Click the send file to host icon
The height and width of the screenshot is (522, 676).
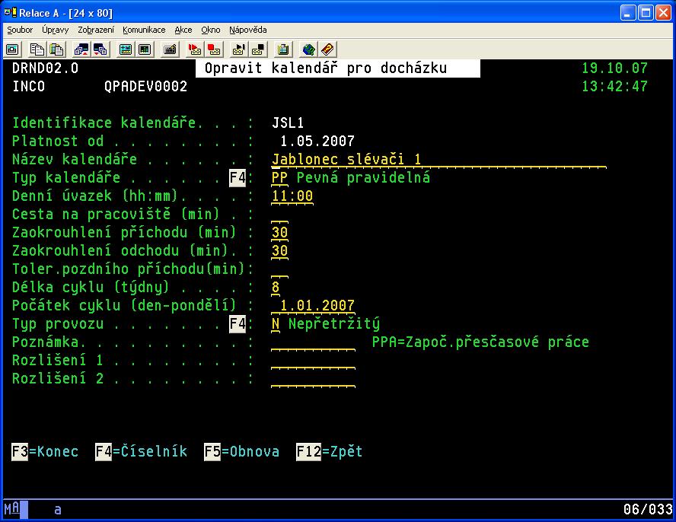[81, 49]
